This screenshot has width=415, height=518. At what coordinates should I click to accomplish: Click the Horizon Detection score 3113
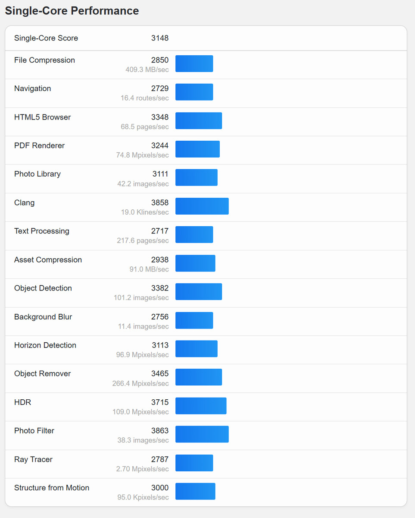[160, 345]
